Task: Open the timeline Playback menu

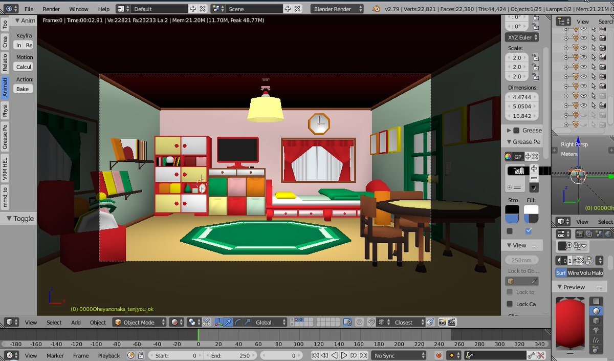Action: (x=109, y=355)
